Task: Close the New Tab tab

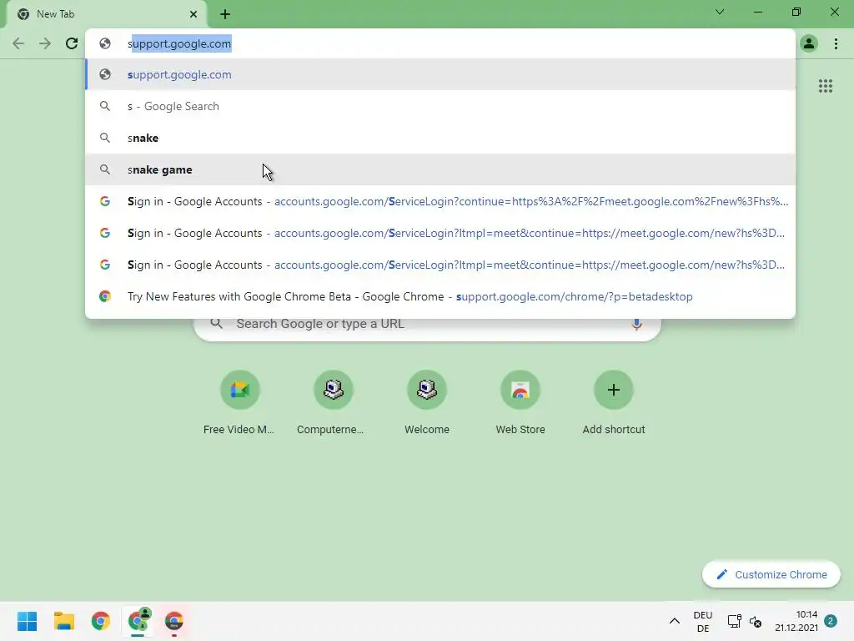Action: pos(193,14)
